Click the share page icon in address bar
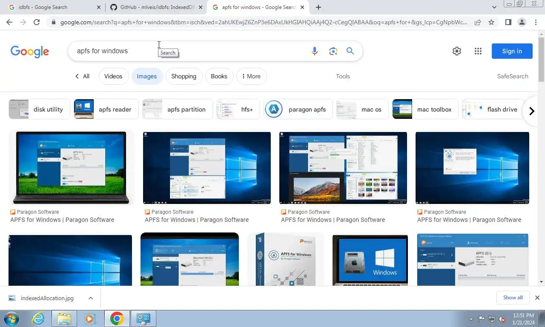Image resolution: width=545 pixels, height=327 pixels. coord(478,22)
